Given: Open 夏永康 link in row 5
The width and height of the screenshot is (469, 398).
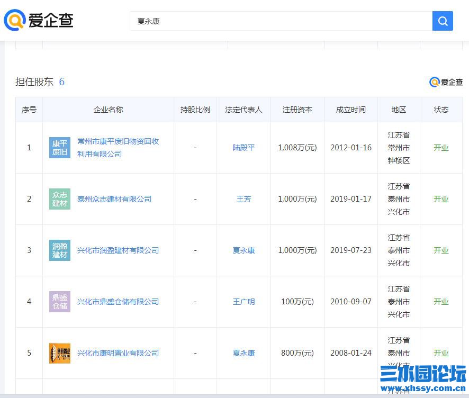Looking at the screenshot, I should (x=244, y=353).
